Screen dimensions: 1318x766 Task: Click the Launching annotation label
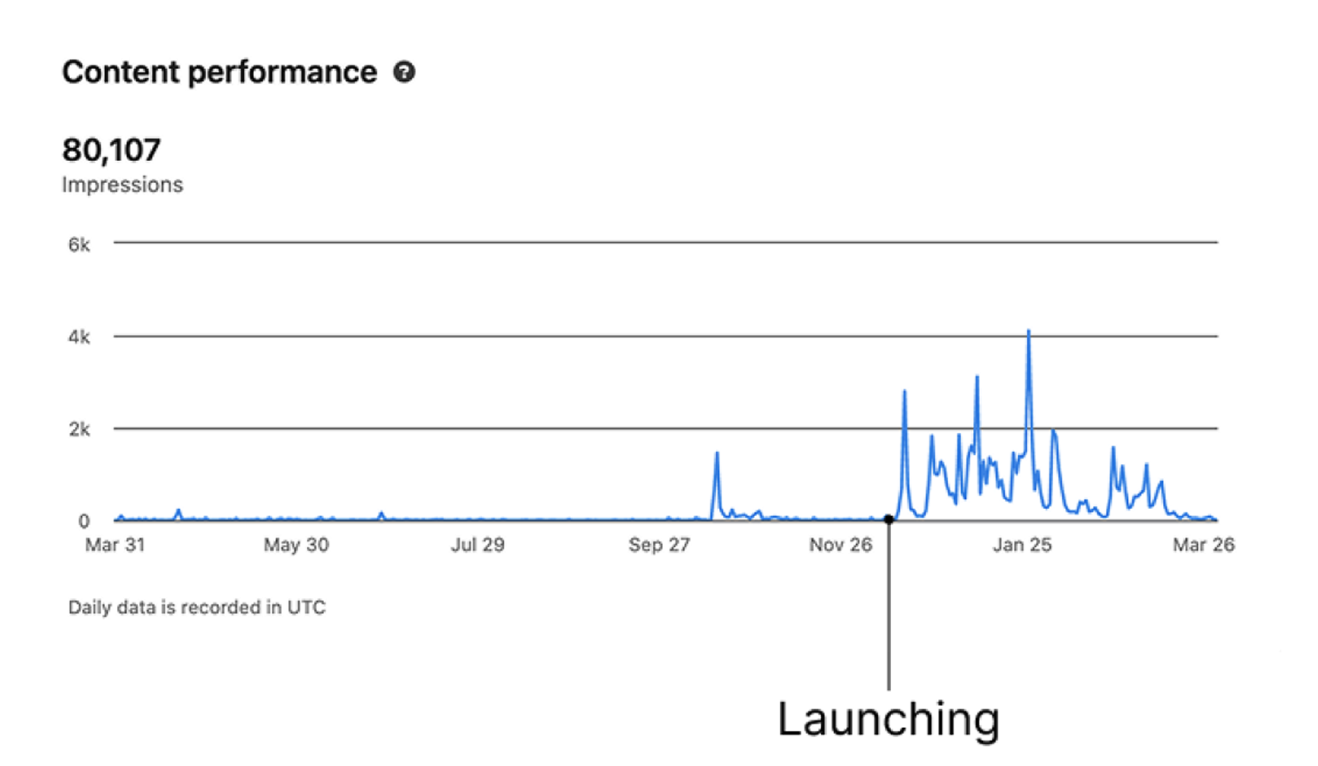click(x=888, y=719)
